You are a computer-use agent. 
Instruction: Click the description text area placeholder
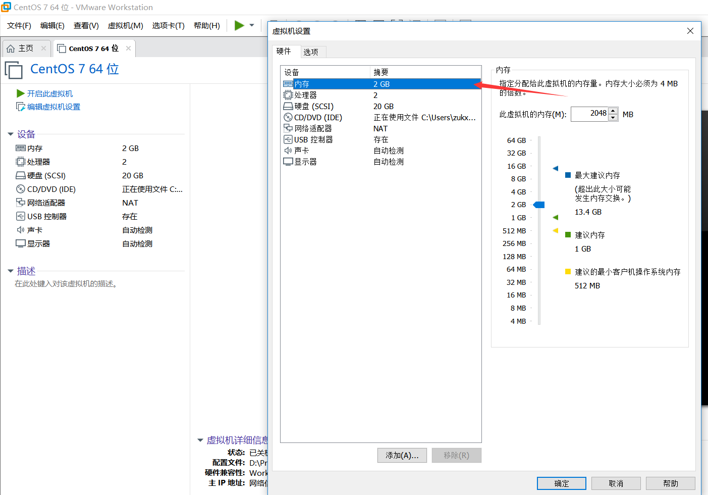click(x=67, y=284)
